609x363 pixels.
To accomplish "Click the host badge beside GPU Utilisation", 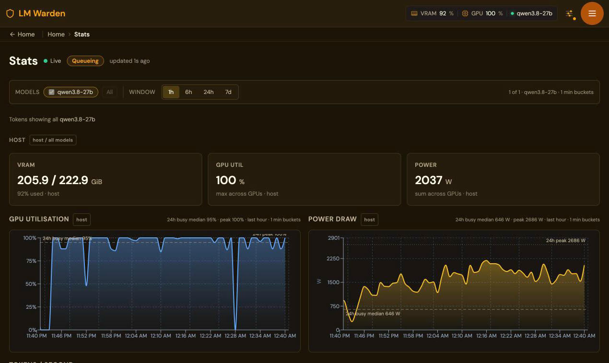I will [x=82, y=220].
